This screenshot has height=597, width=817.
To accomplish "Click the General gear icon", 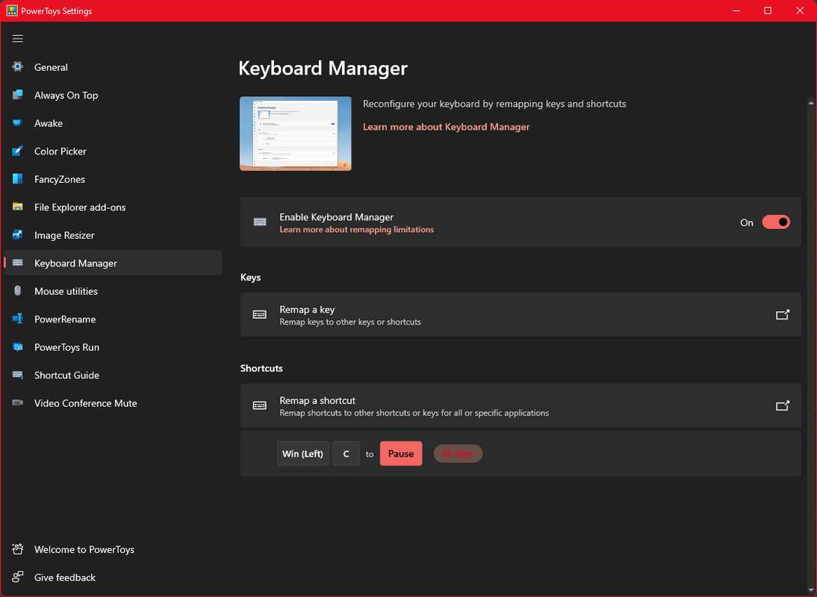I will 18,66.
